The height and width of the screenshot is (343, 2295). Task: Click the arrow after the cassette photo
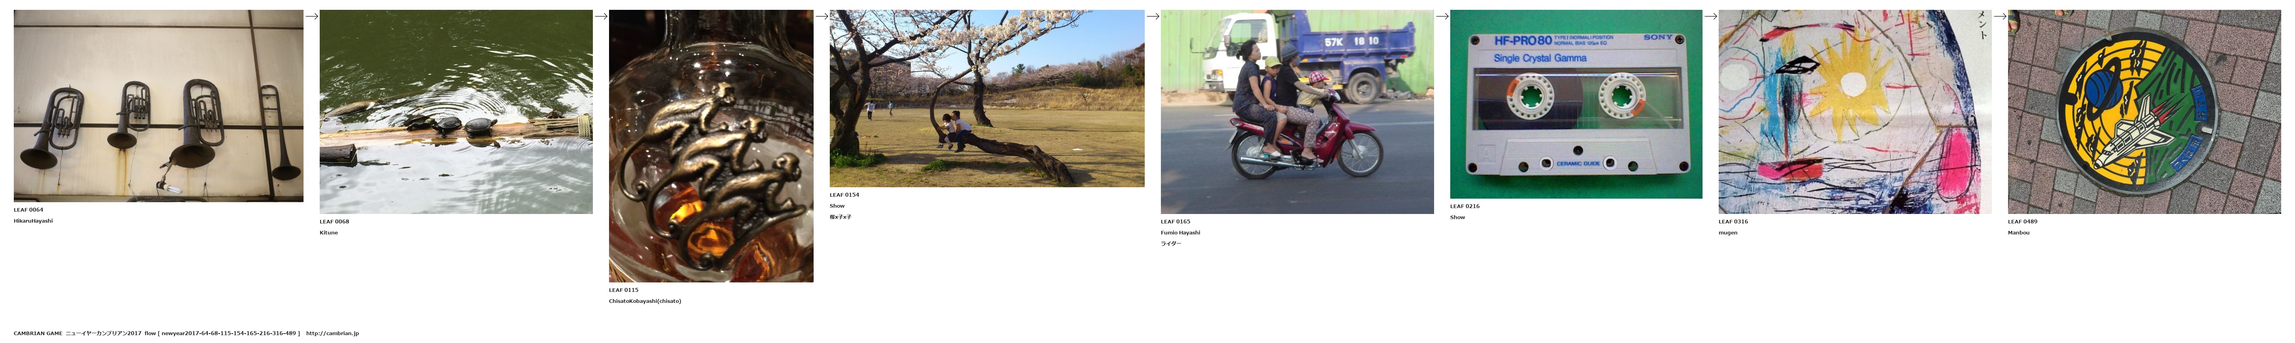(1710, 16)
